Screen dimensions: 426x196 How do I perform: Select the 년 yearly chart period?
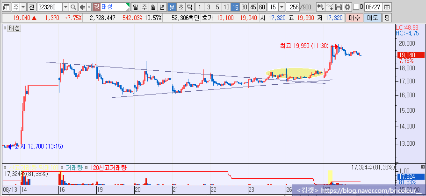coord(162,7)
